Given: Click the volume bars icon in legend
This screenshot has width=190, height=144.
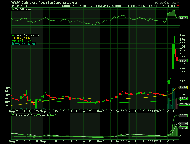Looking at the screenshot, I should tap(13, 44).
